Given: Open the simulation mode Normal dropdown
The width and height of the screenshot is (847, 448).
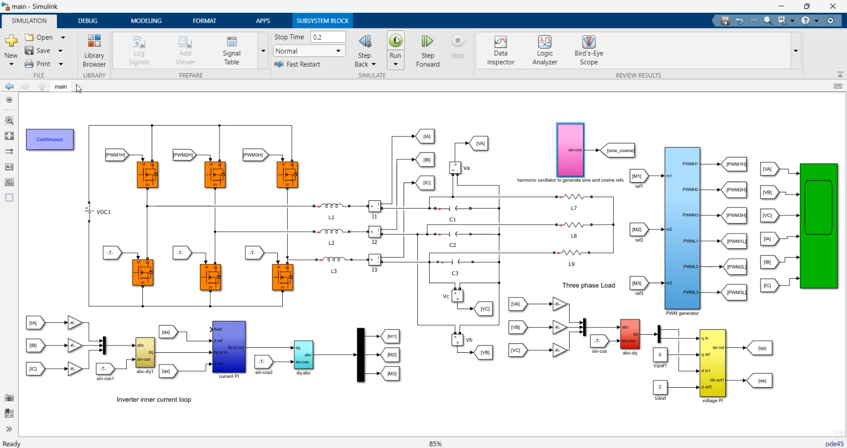Looking at the screenshot, I should [309, 51].
